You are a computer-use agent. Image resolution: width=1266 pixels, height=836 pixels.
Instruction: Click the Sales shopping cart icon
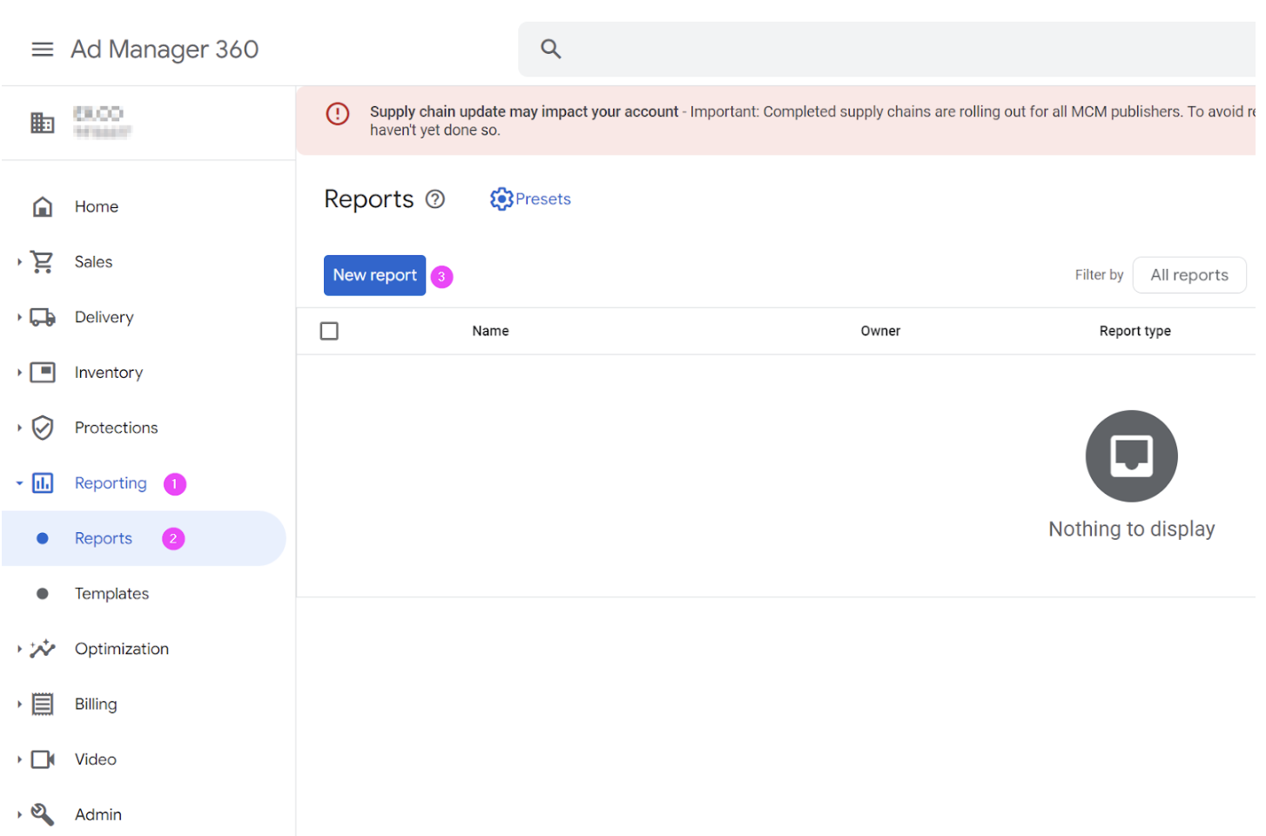(x=42, y=262)
